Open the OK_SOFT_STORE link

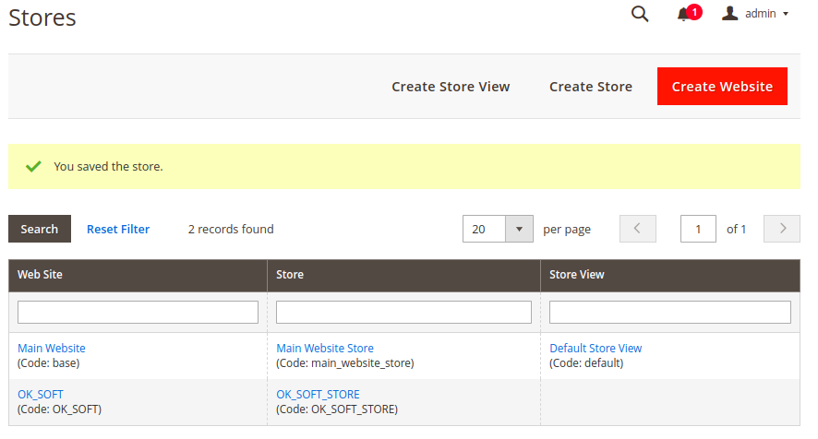318,395
